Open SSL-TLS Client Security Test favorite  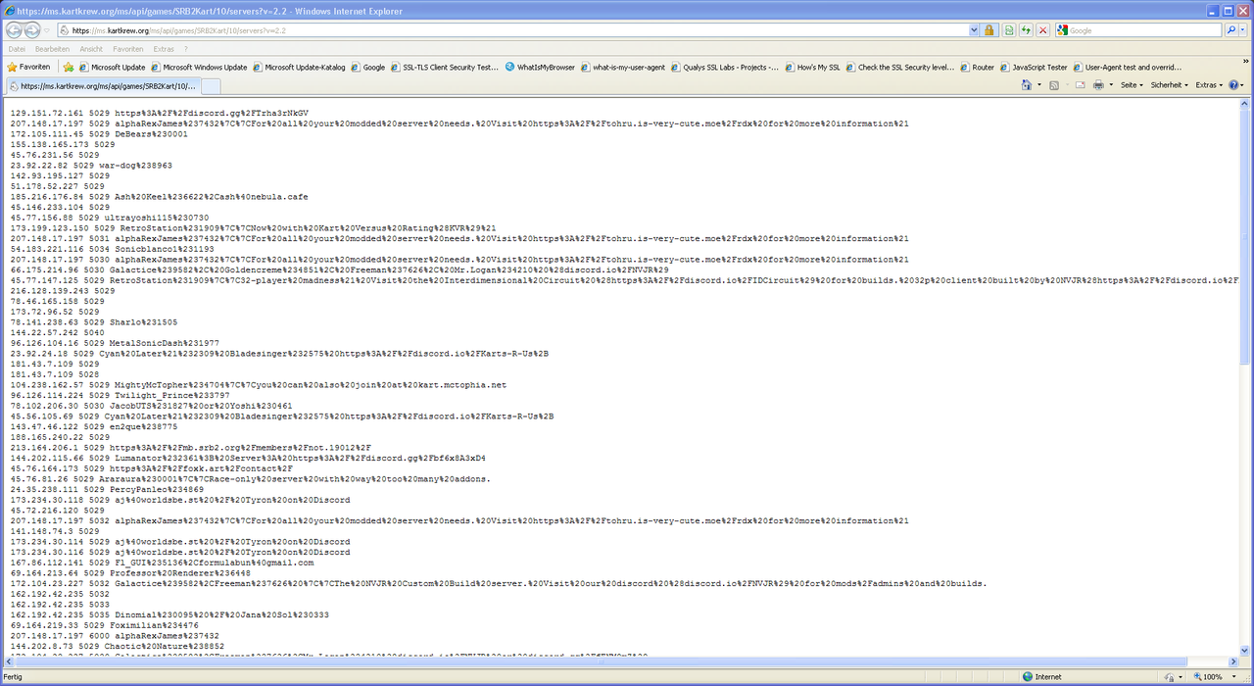(x=445, y=68)
